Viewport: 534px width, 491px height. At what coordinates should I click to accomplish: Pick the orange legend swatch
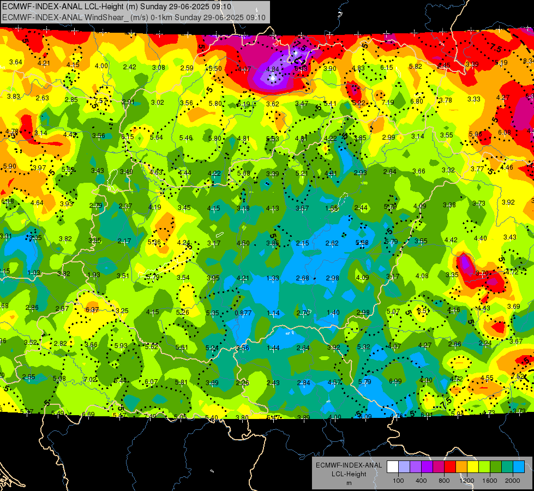point(461,467)
